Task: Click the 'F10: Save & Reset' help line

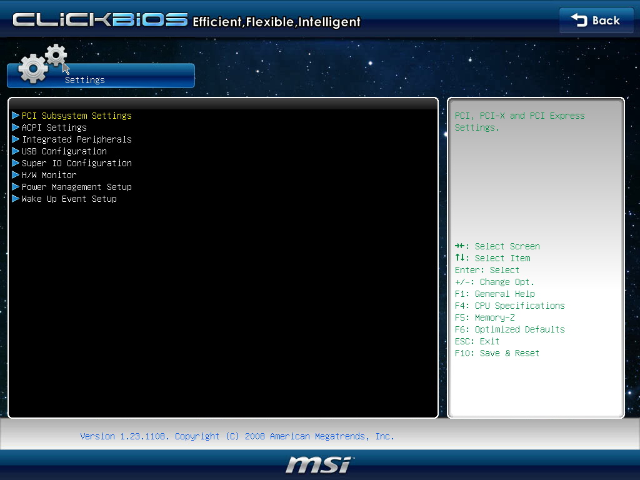Action: click(497, 353)
